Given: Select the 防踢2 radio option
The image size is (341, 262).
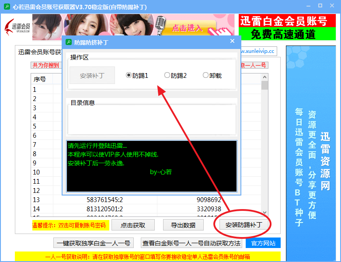Looking at the screenshot, I should click(x=175, y=76).
